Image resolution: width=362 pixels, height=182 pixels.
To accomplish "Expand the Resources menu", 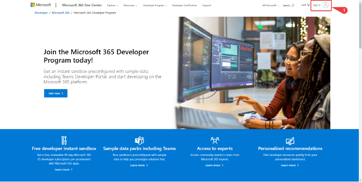I will (x=130, y=5).
